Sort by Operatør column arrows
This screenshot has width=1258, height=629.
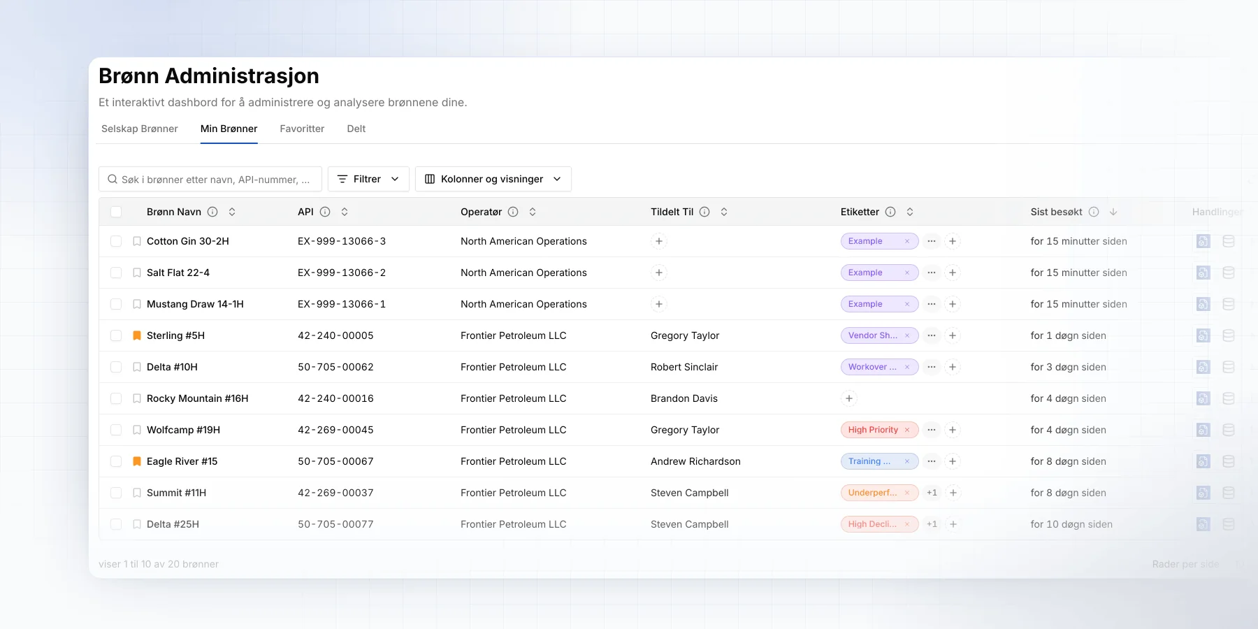[533, 212]
